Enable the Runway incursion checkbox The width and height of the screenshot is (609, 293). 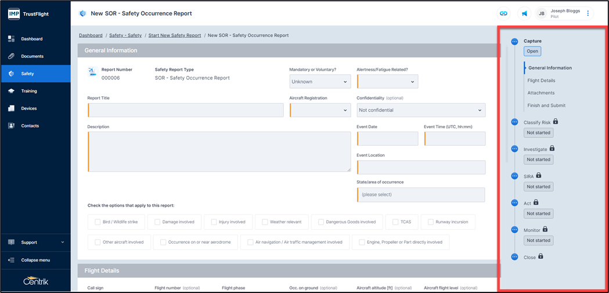click(431, 222)
